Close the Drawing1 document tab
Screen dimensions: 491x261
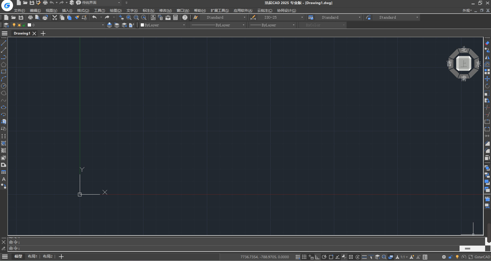point(34,33)
